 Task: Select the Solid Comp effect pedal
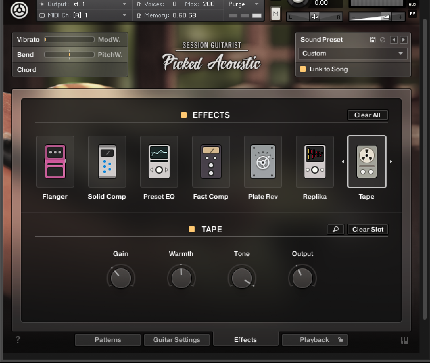click(107, 162)
